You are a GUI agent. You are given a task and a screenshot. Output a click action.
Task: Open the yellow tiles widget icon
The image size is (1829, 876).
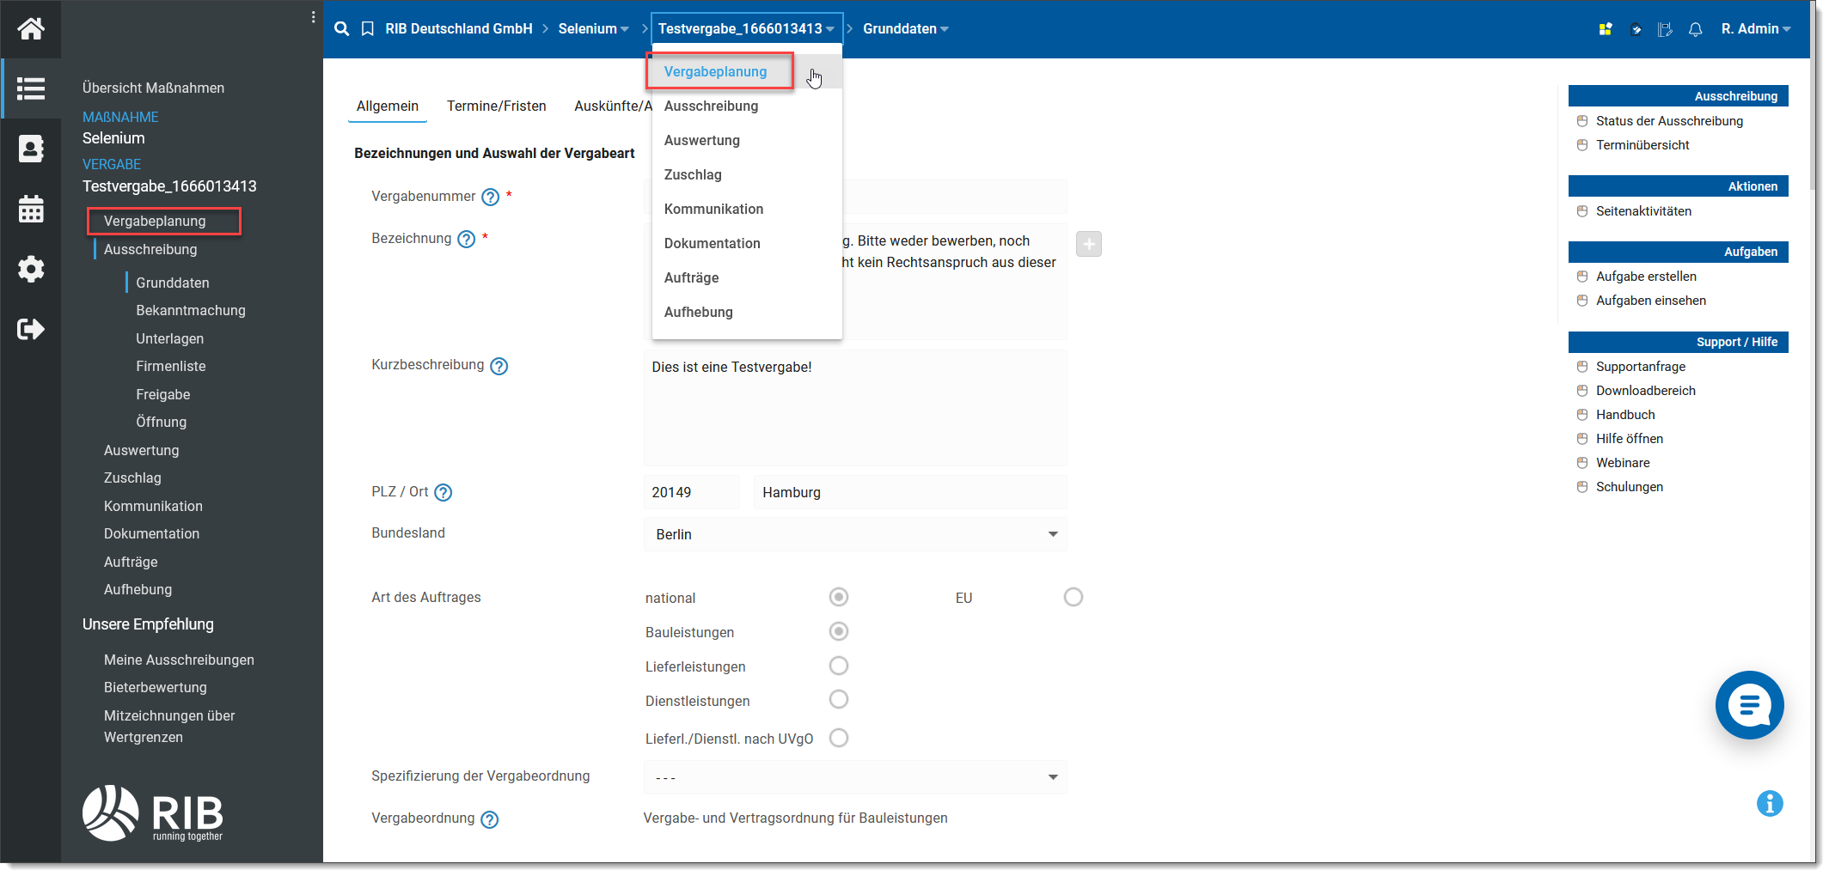pyautogui.click(x=1606, y=29)
